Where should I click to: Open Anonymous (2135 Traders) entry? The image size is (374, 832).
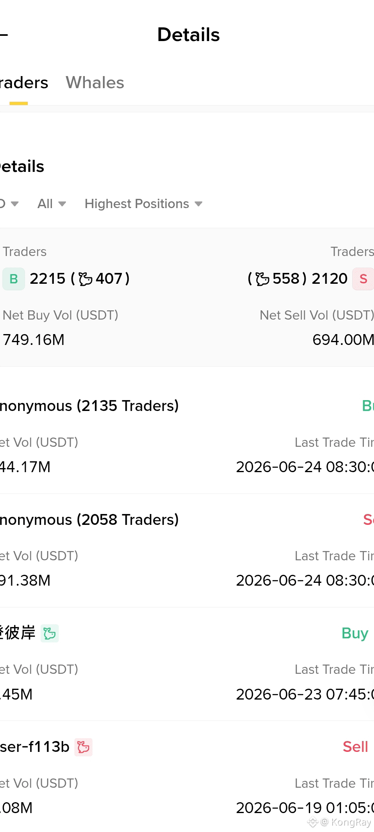187,437
